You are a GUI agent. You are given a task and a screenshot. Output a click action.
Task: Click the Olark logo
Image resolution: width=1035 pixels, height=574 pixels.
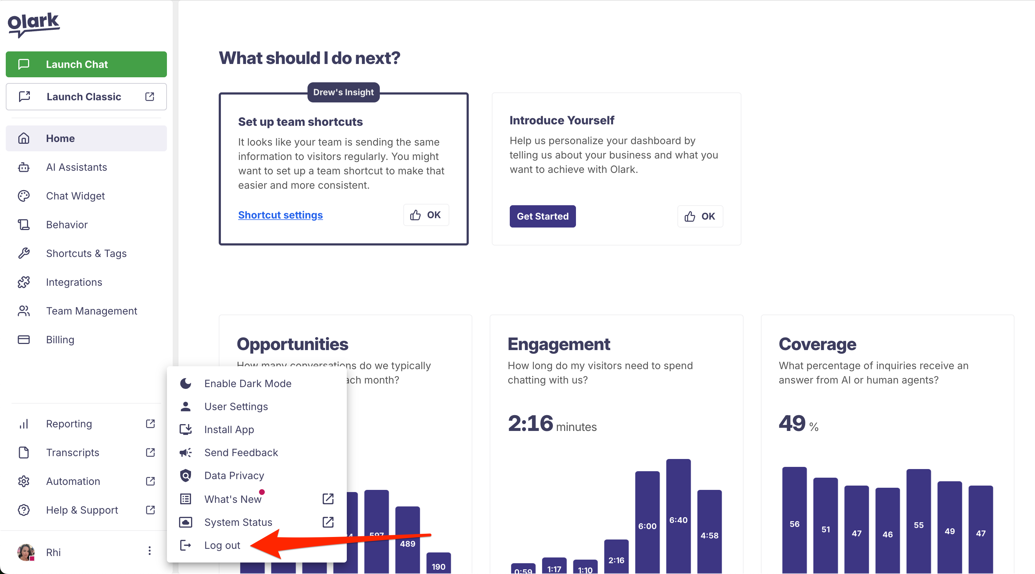(x=34, y=24)
